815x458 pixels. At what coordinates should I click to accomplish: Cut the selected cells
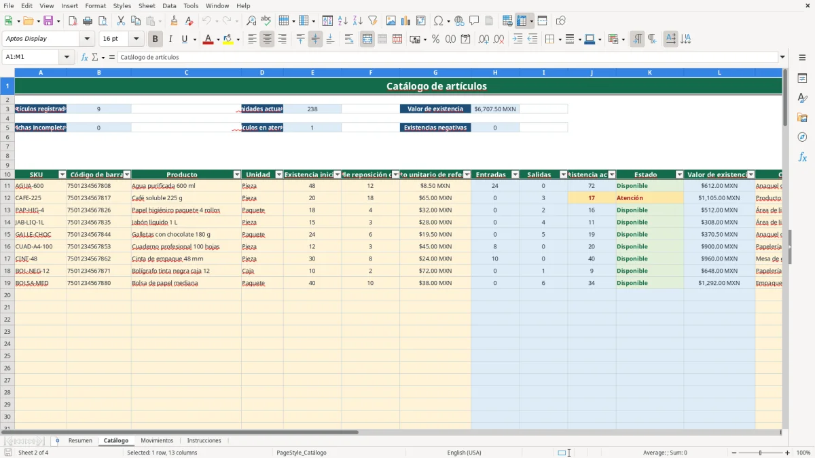[x=120, y=21]
